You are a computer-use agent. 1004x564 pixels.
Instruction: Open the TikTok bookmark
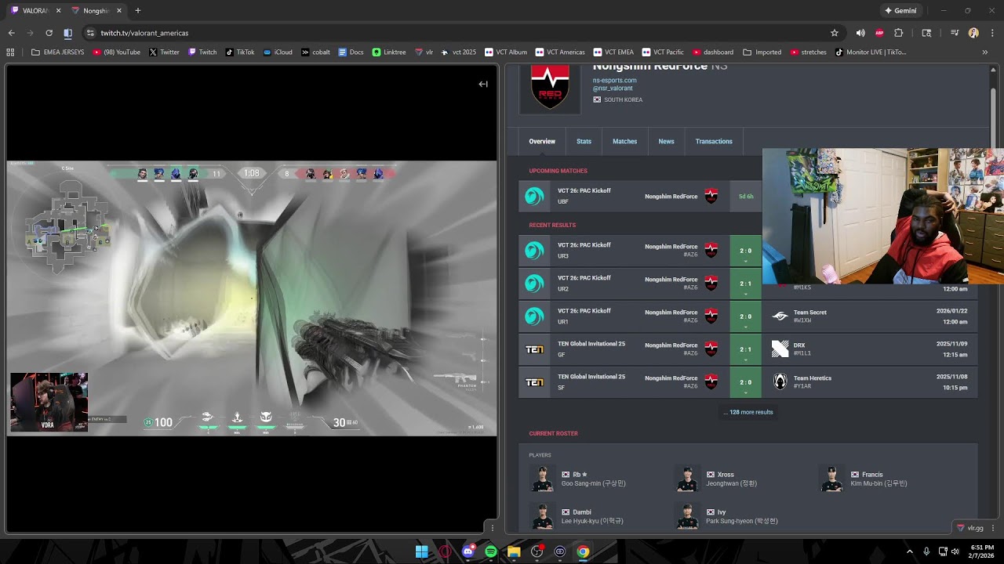point(240,52)
